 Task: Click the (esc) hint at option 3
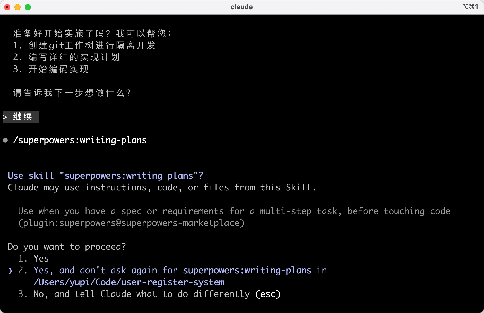click(x=268, y=294)
